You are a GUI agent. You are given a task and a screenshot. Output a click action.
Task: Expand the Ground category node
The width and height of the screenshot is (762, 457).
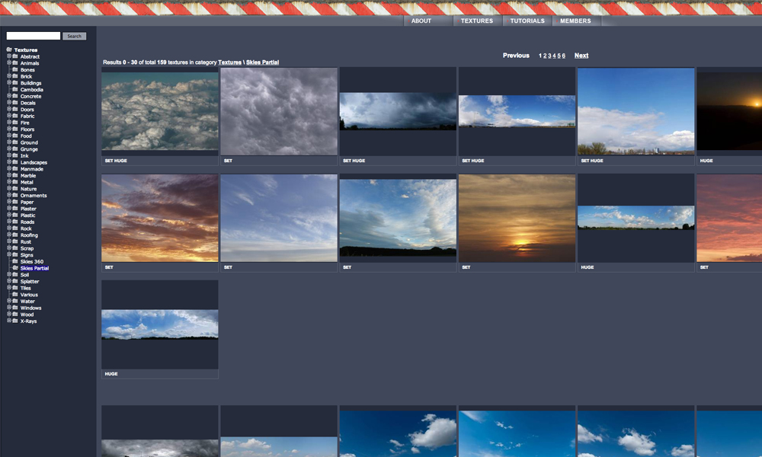point(8,142)
